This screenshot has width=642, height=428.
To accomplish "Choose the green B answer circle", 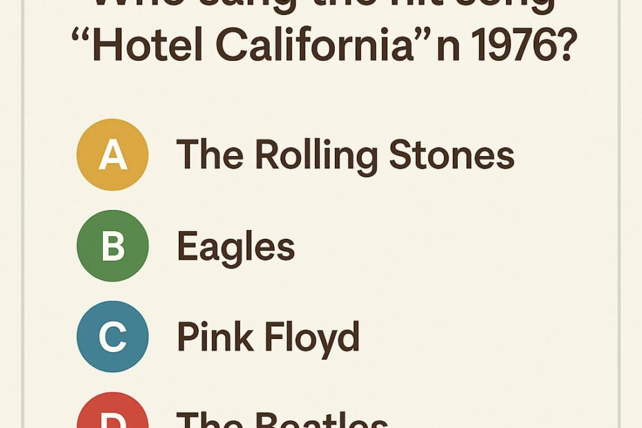I will click(x=113, y=246).
